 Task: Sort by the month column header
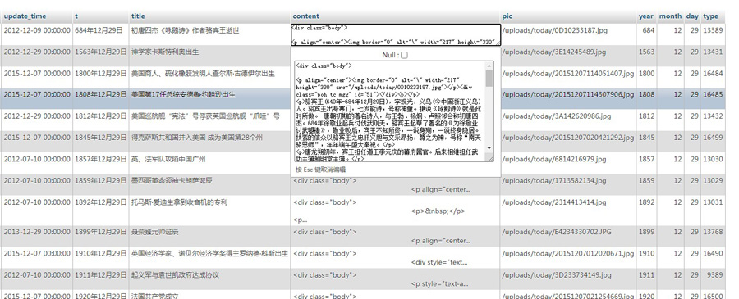coord(670,16)
